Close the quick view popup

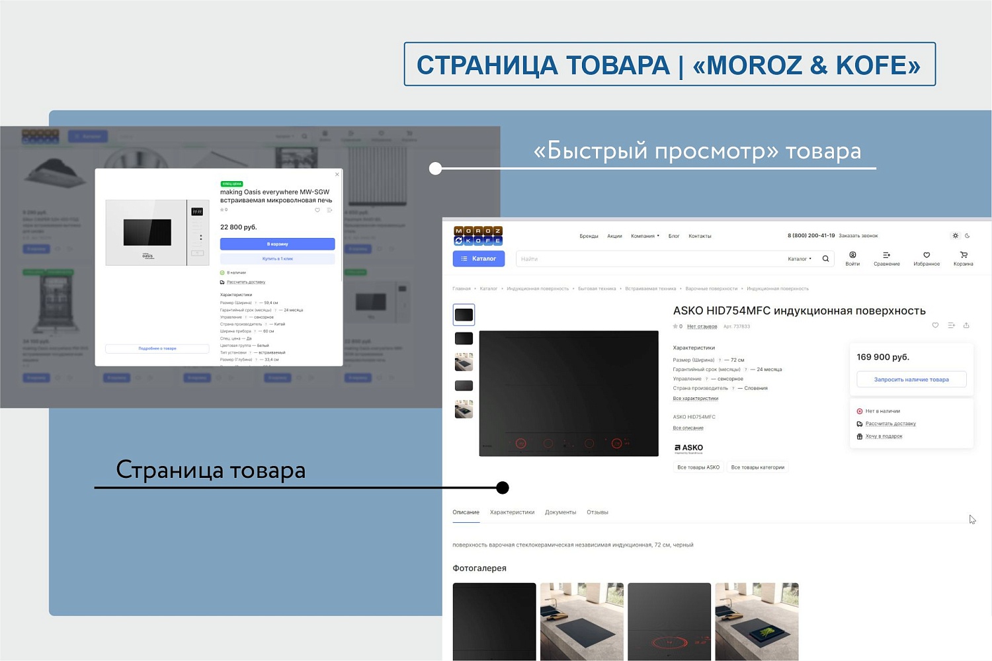tap(337, 175)
